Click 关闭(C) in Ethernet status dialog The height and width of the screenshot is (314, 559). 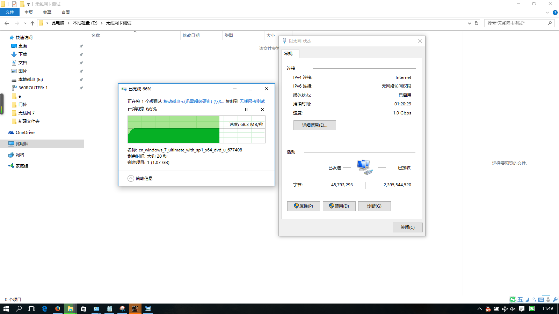click(x=408, y=227)
